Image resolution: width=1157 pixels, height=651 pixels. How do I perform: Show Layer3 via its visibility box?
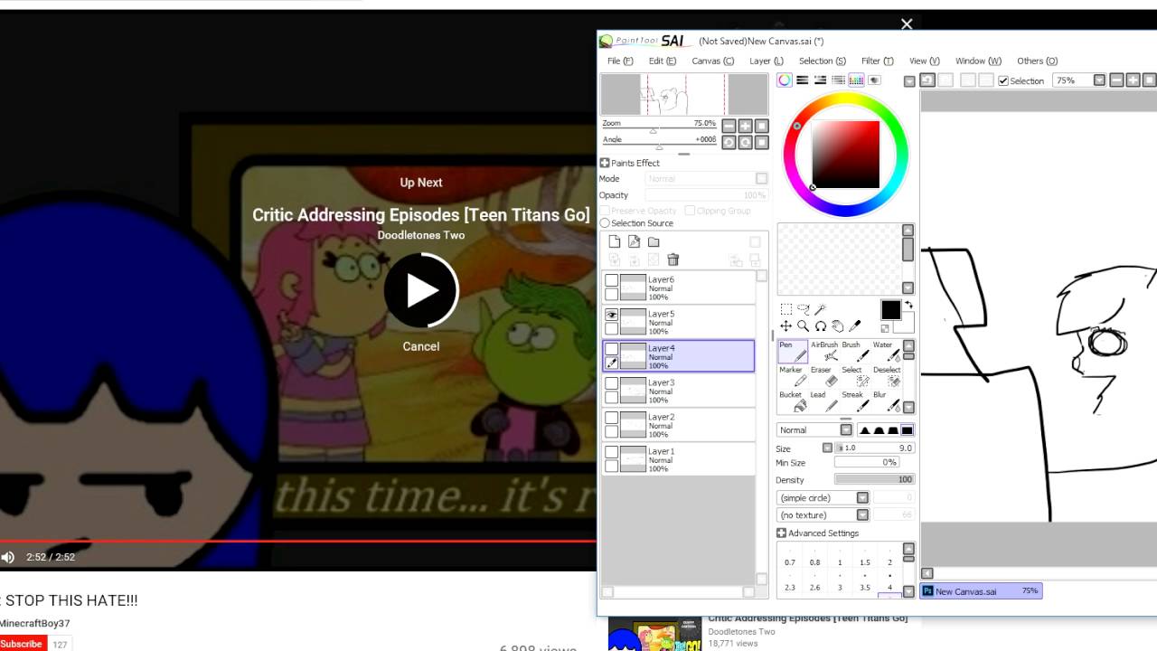pos(612,383)
